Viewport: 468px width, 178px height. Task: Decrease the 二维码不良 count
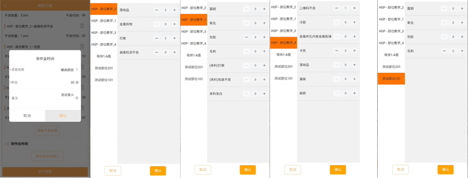336,8
